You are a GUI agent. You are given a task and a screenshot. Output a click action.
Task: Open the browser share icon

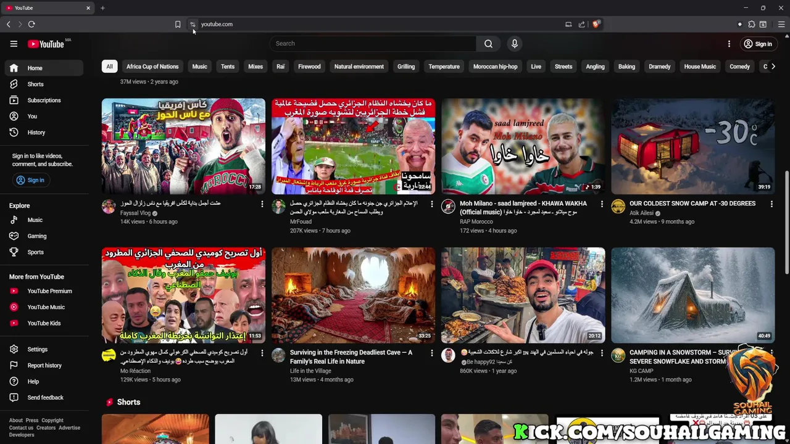tap(581, 24)
